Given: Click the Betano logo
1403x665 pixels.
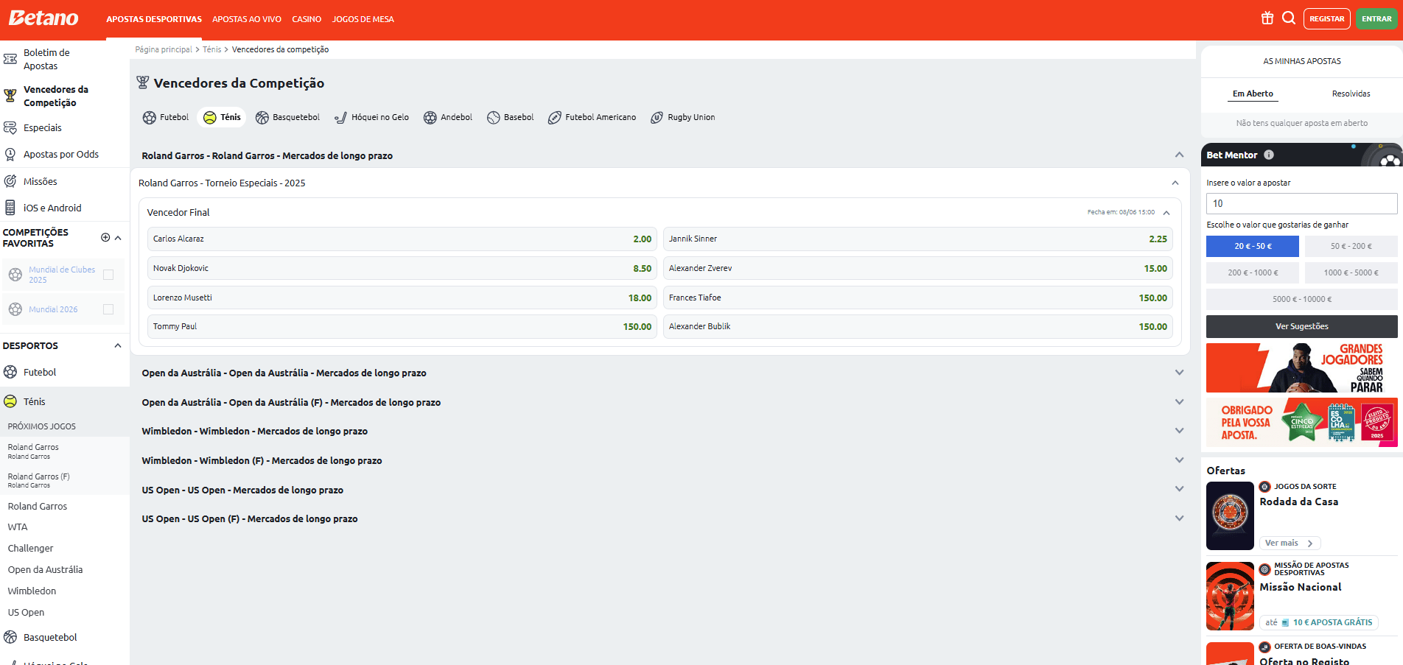Looking at the screenshot, I should point(43,18).
